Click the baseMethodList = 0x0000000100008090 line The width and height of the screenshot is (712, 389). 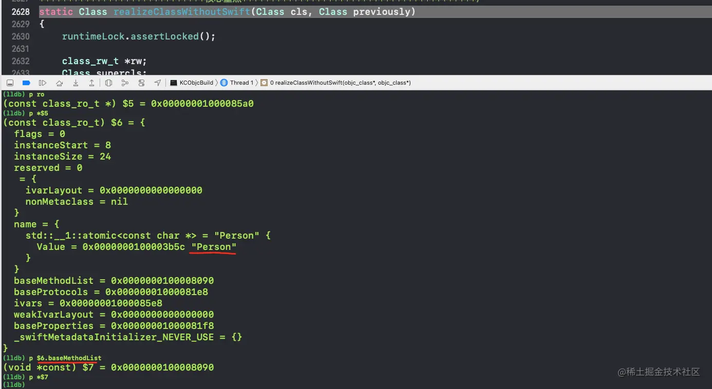pyautogui.click(x=114, y=281)
